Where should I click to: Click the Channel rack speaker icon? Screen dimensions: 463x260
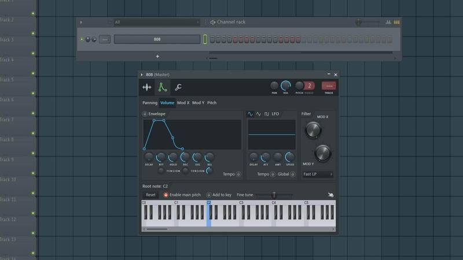tap(212, 22)
